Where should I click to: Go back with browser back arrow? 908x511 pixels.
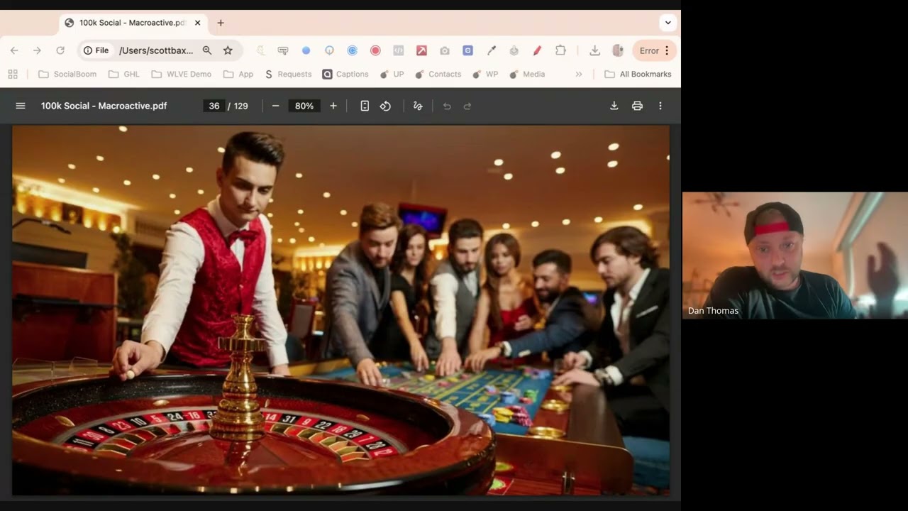click(14, 50)
